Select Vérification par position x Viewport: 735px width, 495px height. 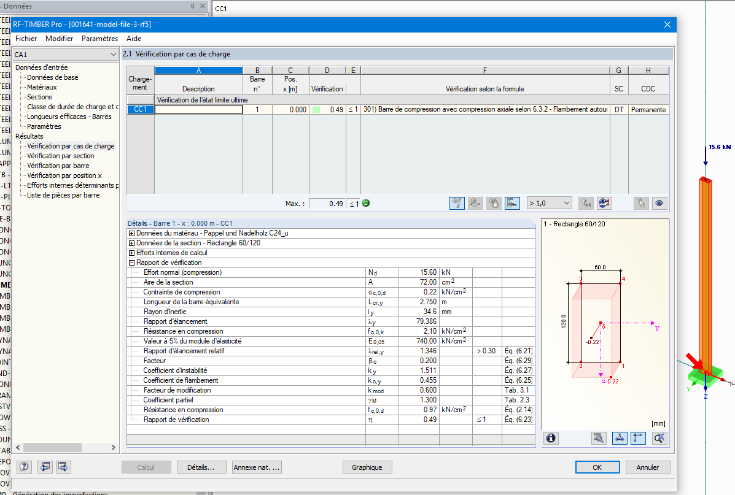coord(64,175)
